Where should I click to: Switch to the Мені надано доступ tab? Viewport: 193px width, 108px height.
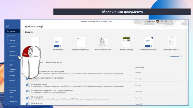[x=54, y=62]
